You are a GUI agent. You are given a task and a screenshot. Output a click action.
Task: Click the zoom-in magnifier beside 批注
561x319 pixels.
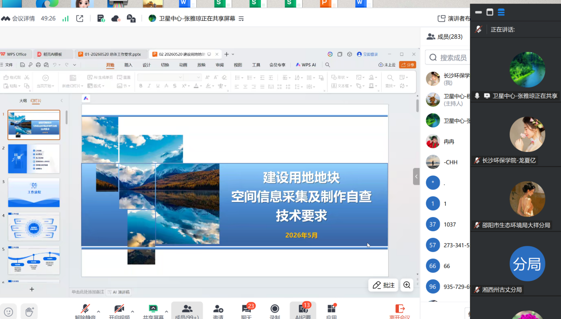407,285
